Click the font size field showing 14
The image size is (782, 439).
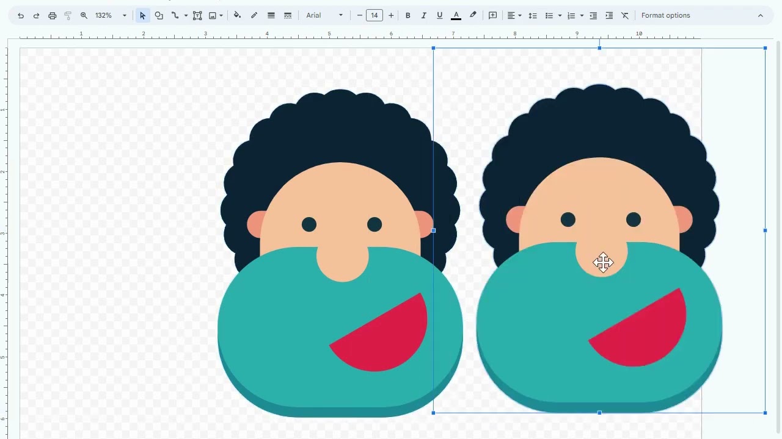(x=375, y=15)
